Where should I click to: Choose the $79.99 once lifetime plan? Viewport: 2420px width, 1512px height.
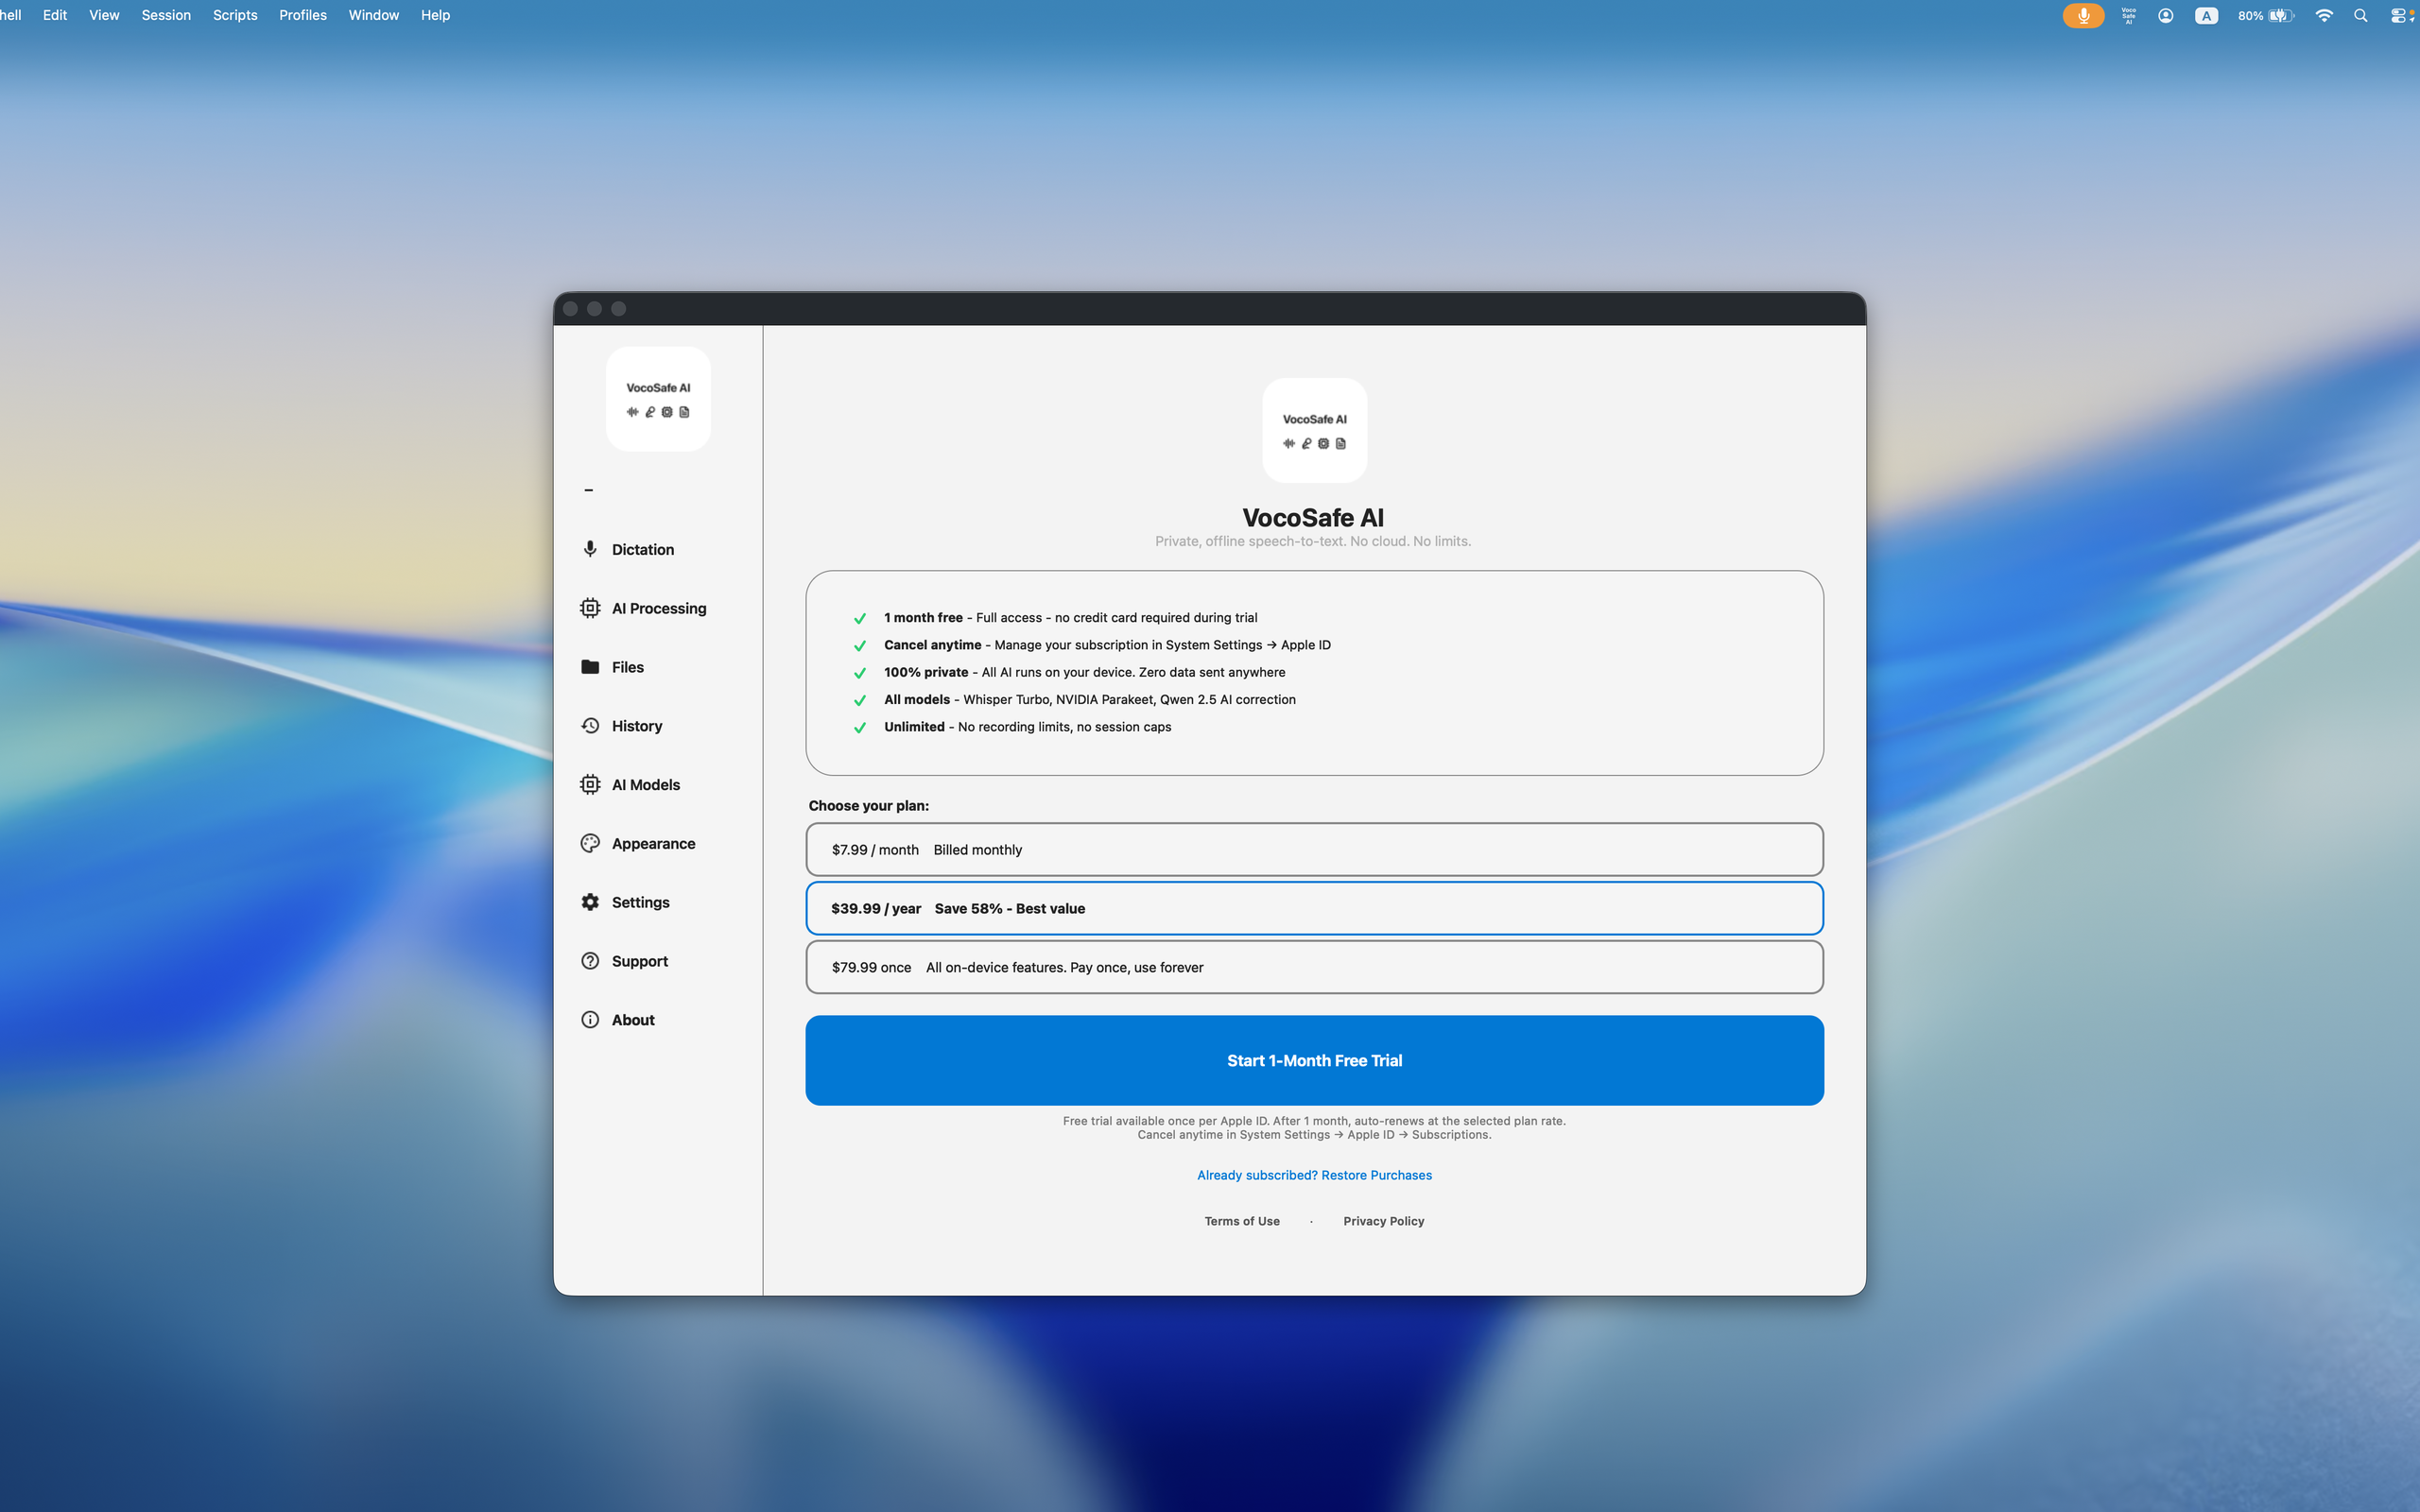coord(1314,967)
